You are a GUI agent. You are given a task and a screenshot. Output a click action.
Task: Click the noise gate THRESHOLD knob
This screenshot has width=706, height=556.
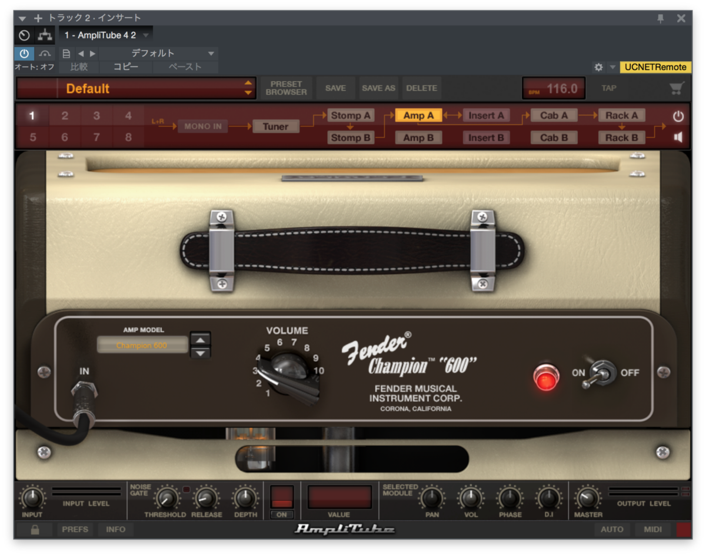tap(166, 499)
